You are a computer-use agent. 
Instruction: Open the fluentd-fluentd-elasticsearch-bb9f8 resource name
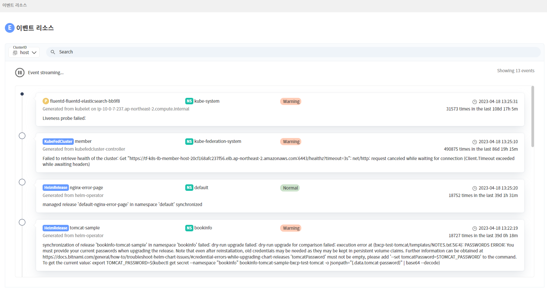pyautogui.click(x=85, y=101)
